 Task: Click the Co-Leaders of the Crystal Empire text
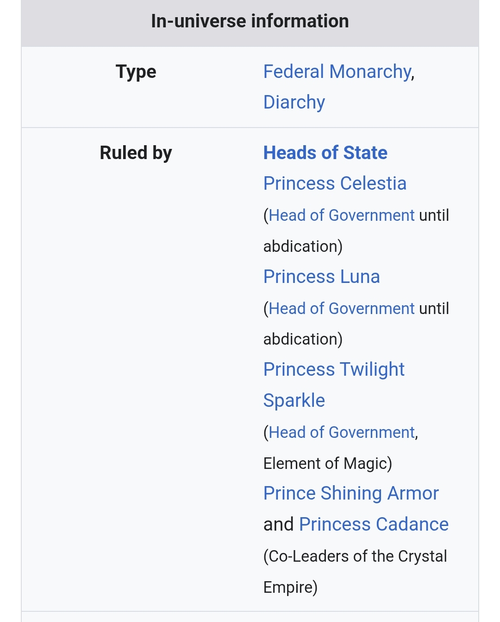[355, 571]
